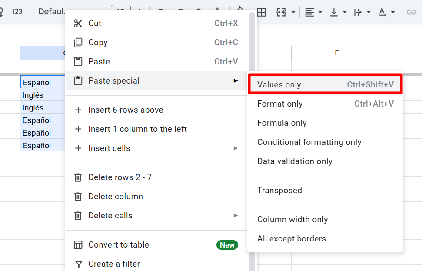422x271 pixels.
Task: Click the Convert to table icon
Action: (x=78, y=245)
